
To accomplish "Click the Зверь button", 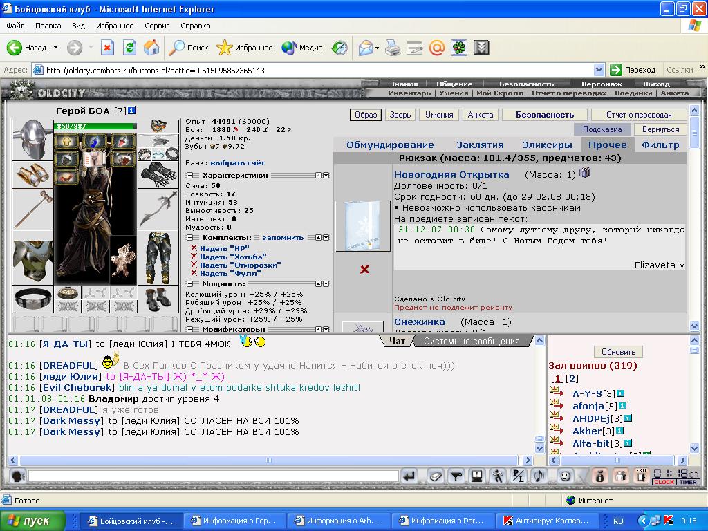I will [400, 115].
